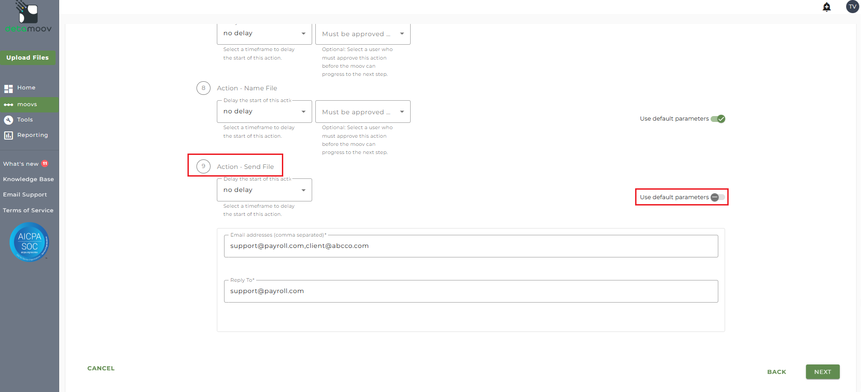The width and height of the screenshot is (861, 392).
Task: Enable default parameters for Send File
Action: coord(718,197)
